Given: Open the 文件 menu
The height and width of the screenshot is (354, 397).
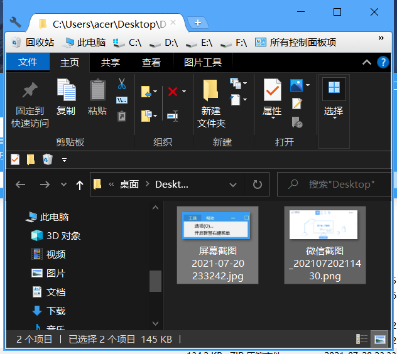Looking at the screenshot, I should point(28,62).
